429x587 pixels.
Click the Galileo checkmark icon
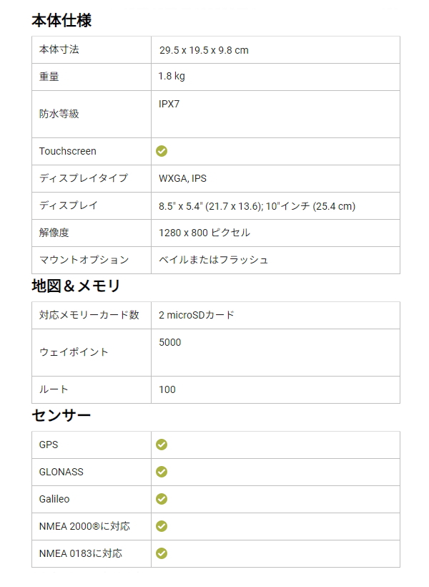pyautogui.click(x=162, y=499)
